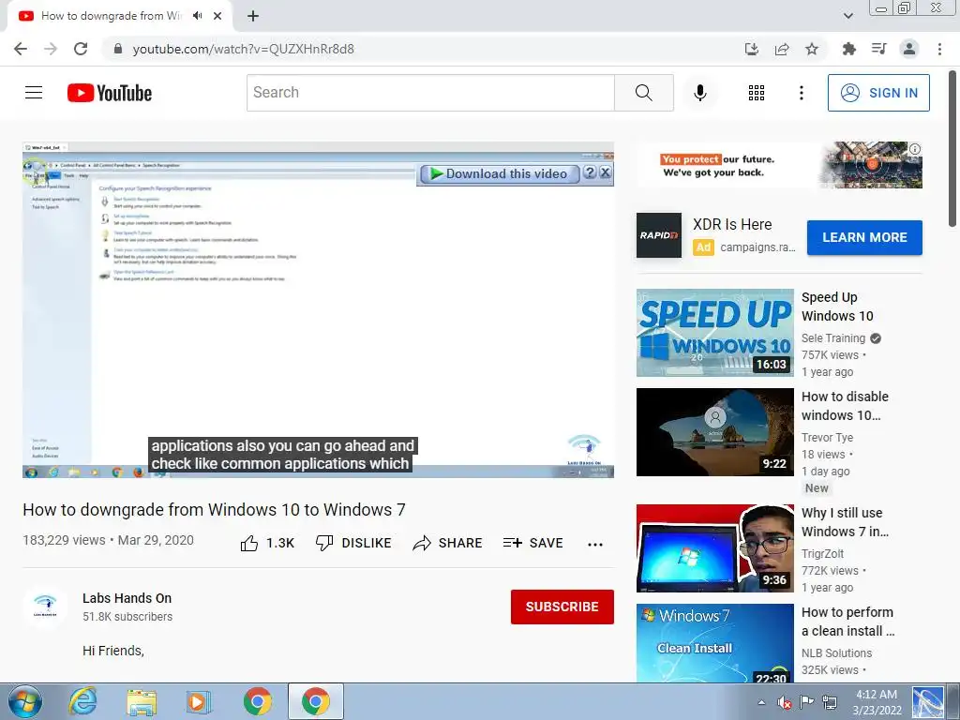Open 'How to perform a clean install' title
Viewport: 960px width, 720px height.
pos(847,622)
